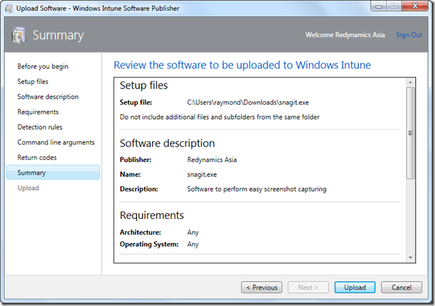Click the Summary header software box icon
Screen dimensions: 435x306
pyautogui.click(x=19, y=35)
